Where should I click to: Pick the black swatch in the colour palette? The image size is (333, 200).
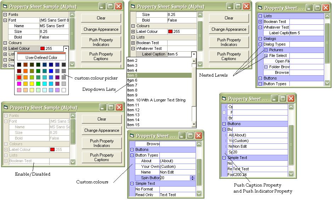coord(19,65)
